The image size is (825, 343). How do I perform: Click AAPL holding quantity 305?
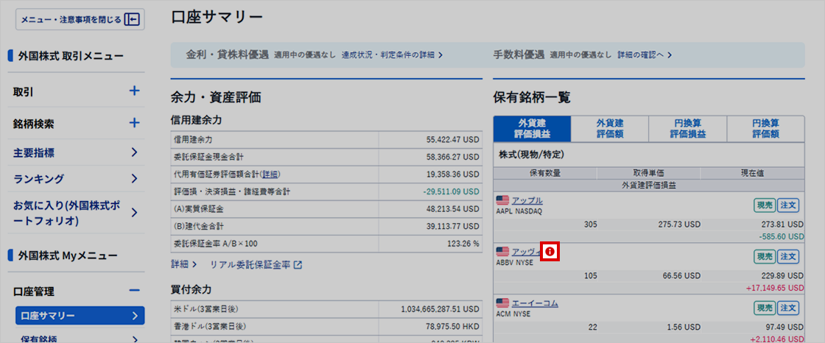click(590, 224)
